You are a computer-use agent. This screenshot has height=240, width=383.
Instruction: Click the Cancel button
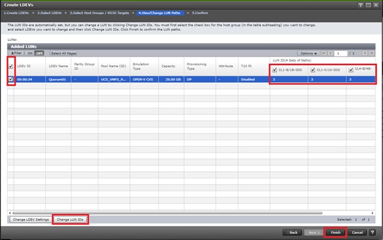tap(357, 232)
